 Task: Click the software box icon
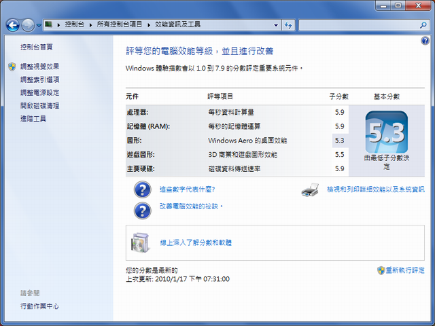[140, 242]
